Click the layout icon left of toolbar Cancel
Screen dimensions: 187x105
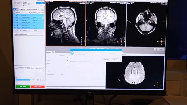click(155, 49)
